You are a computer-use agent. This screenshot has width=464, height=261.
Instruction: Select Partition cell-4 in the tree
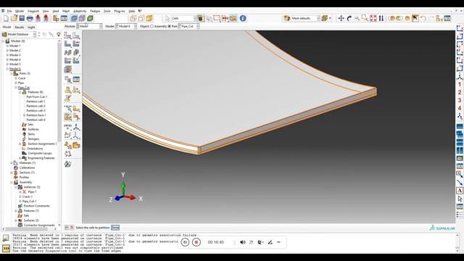coord(36,120)
